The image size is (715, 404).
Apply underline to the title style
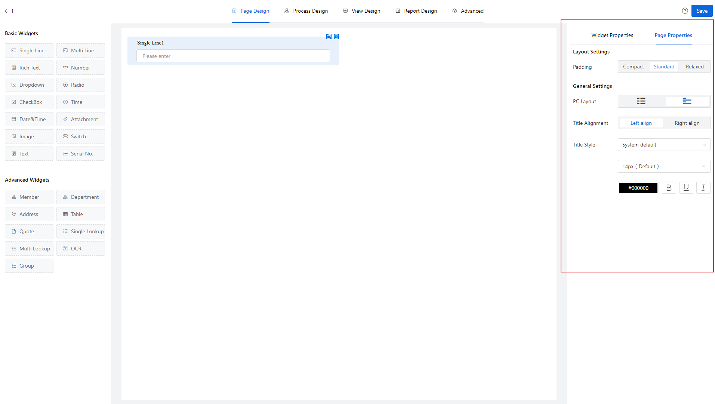(686, 188)
